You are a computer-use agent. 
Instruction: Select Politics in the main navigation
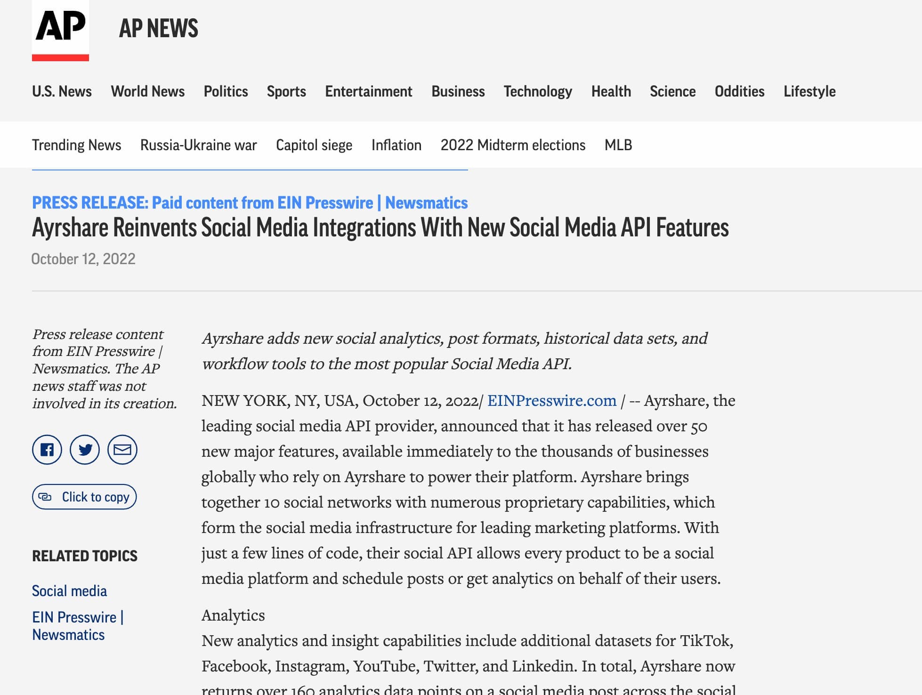(x=226, y=91)
